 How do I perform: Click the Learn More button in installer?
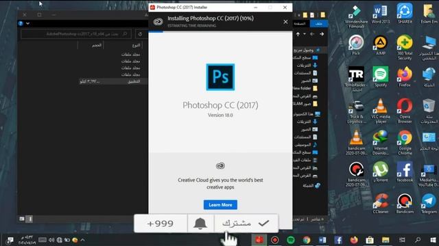pos(220,205)
